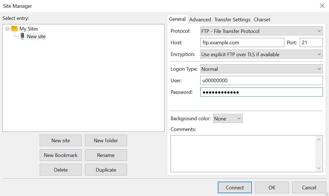Screen dimensions: 329x196
Task: Click the My Sites folder icon
Action: 14,28
